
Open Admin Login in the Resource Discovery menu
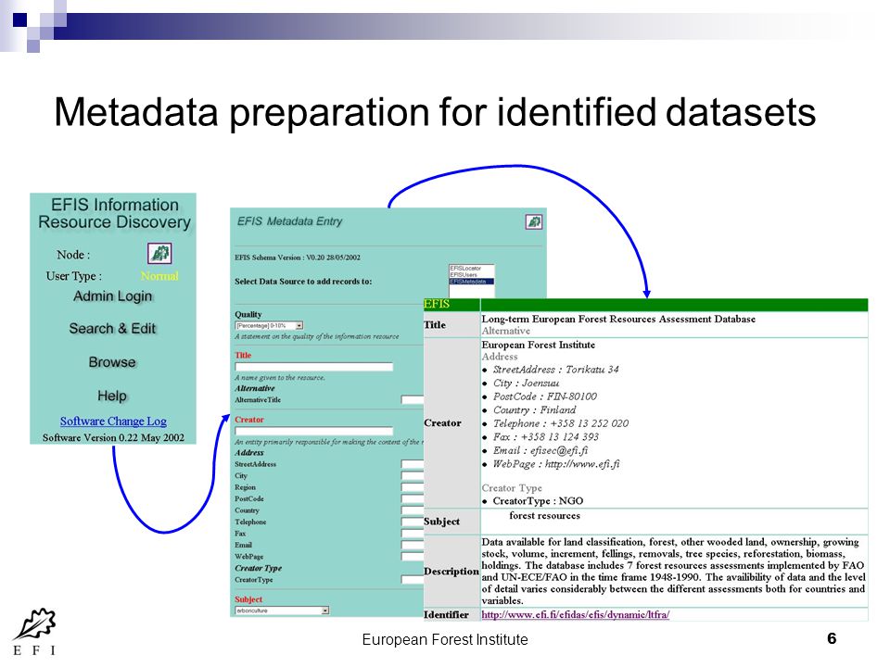point(112,296)
